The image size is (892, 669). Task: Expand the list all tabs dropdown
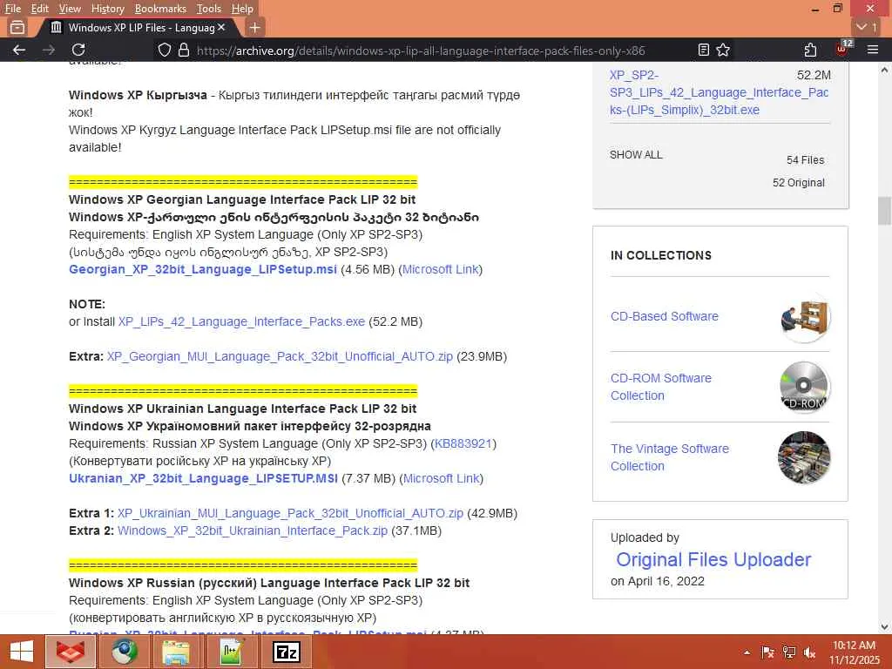pos(868,27)
